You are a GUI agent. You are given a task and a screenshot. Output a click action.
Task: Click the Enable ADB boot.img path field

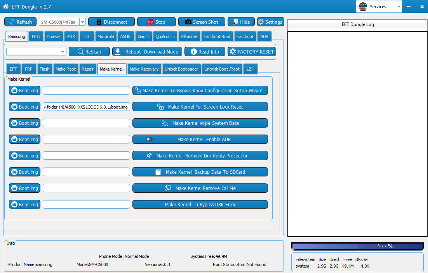tap(86, 139)
